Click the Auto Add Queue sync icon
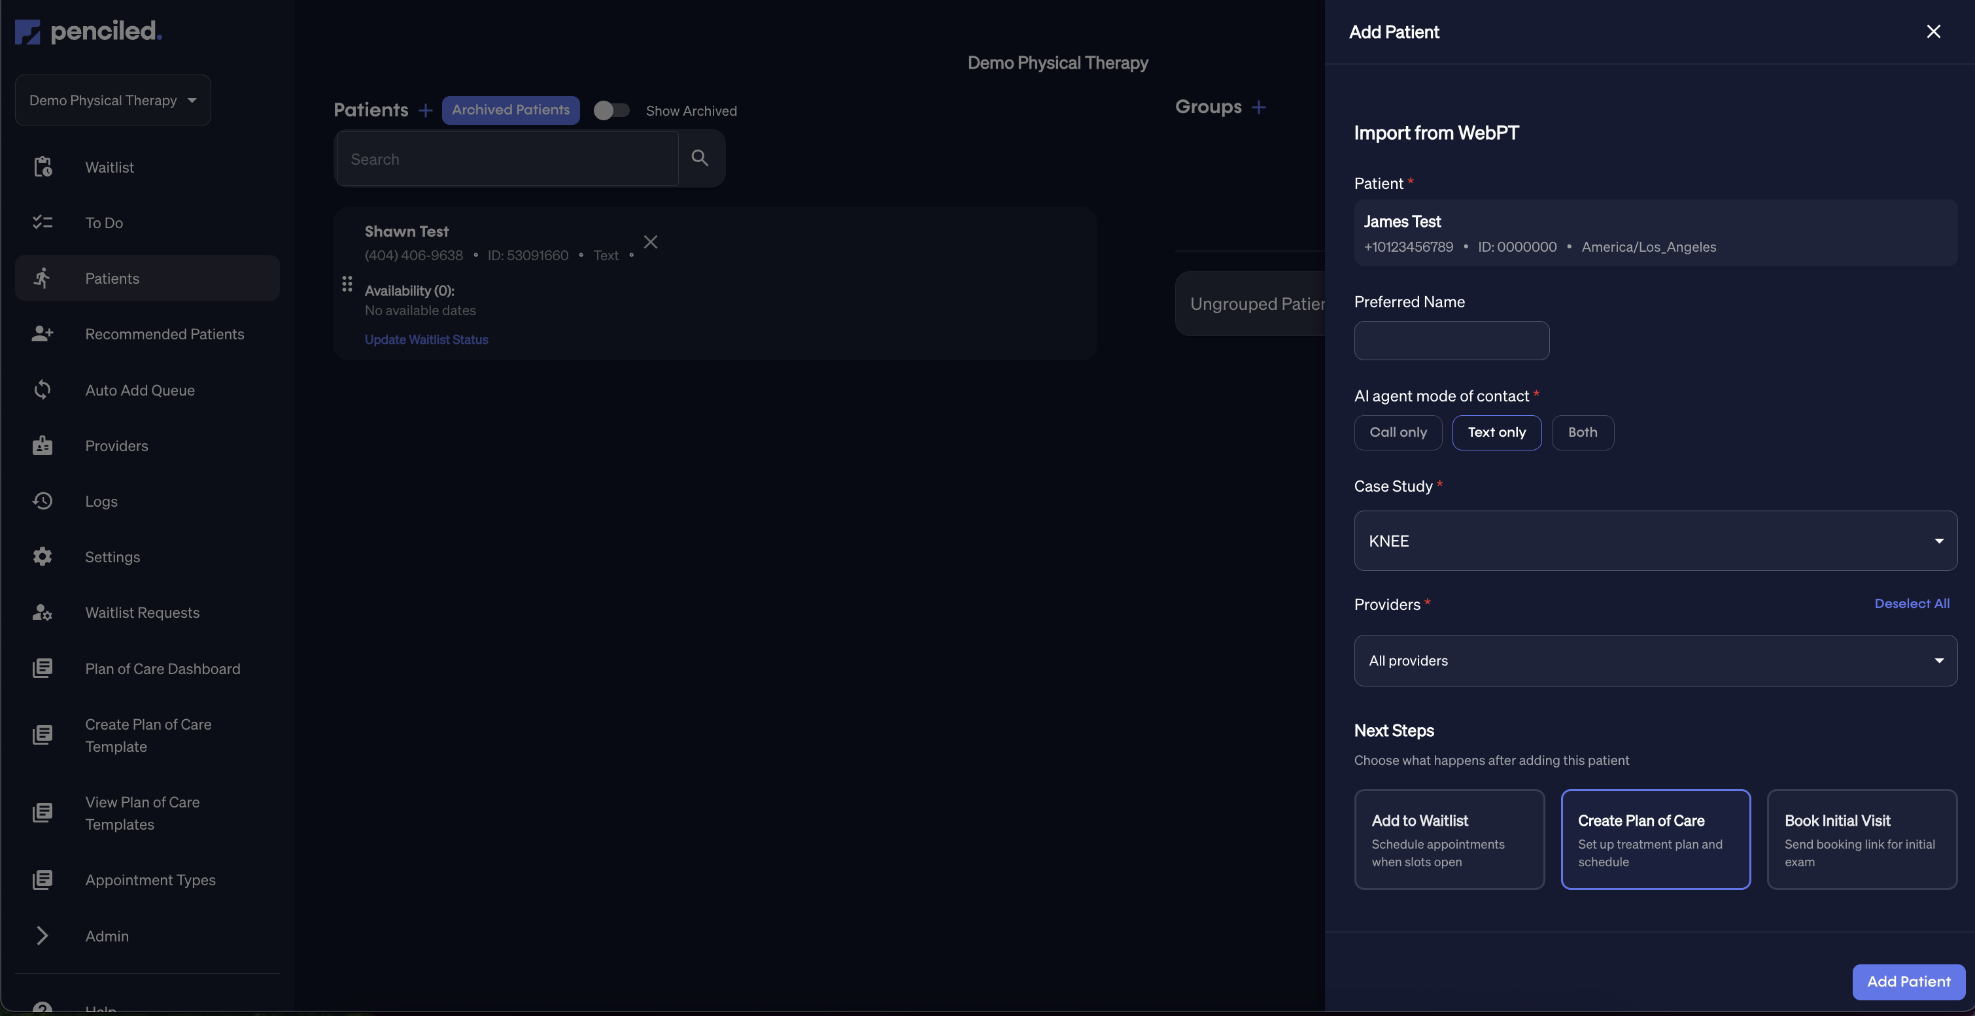Image resolution: width=1975 pixels, height=1016 pixels. [43, 390]
